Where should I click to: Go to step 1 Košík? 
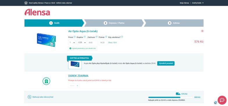tap(54, 23)
